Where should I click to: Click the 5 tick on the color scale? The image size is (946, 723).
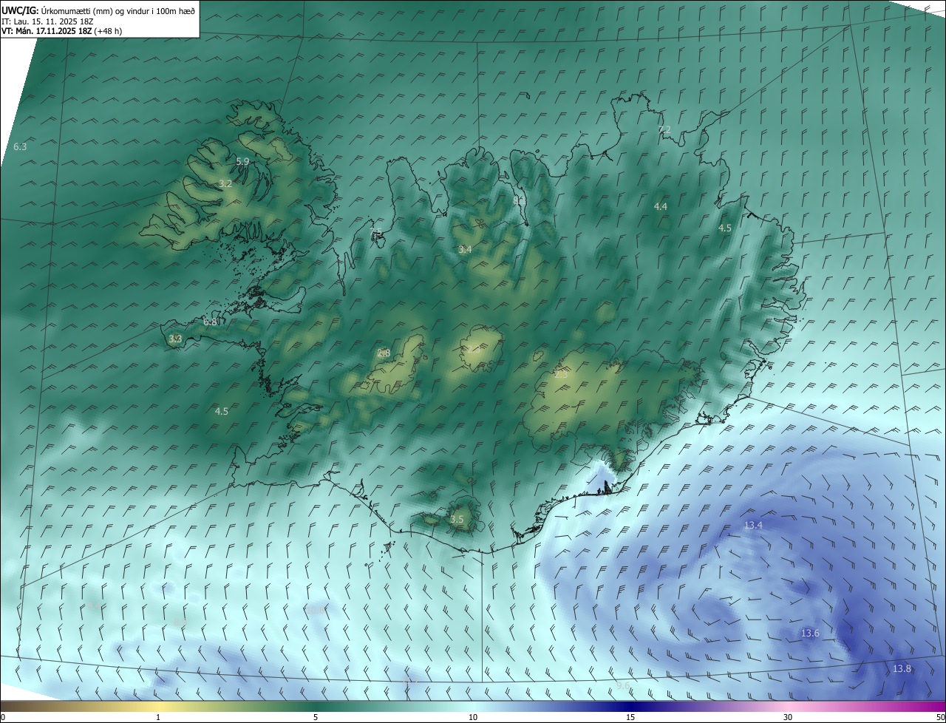pyautogui.click(x=316, y=717)
